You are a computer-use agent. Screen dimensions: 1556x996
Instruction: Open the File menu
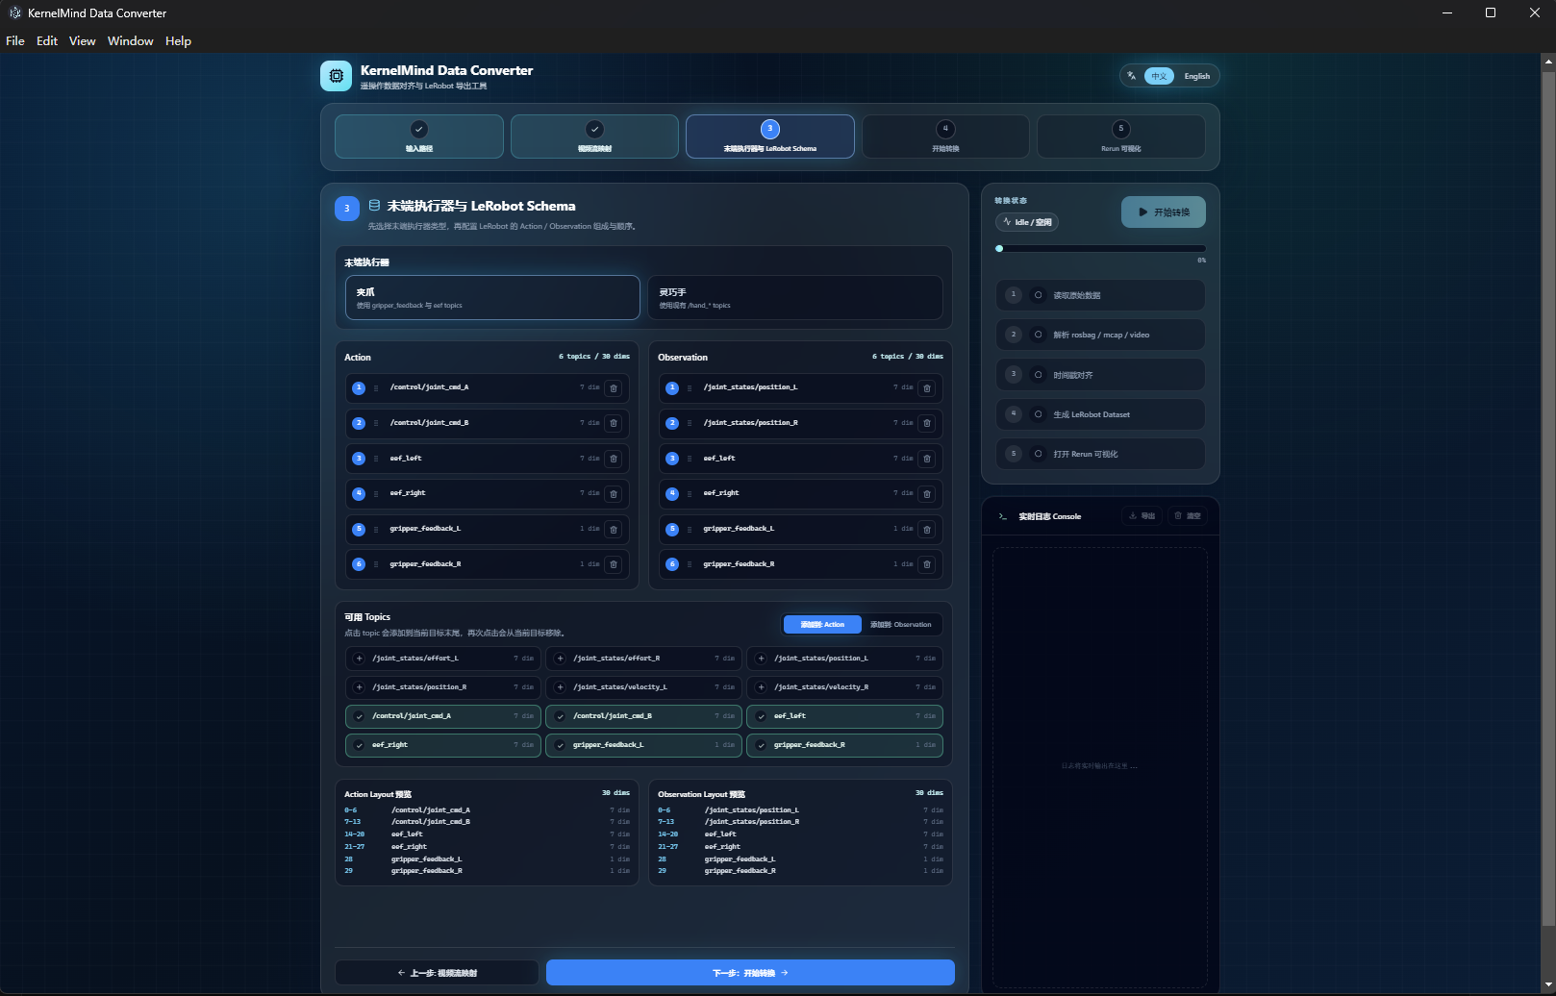(15, 41)
